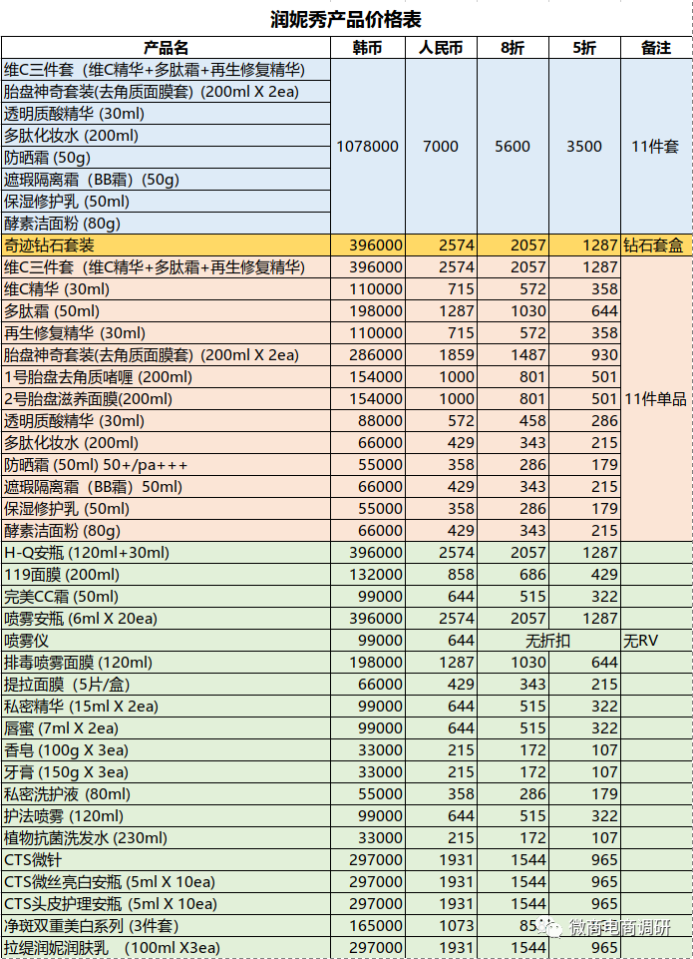The height and width of the screenshot is (959, 693).
Task: Click the merged cell 7000
Action: pos(441,146)
